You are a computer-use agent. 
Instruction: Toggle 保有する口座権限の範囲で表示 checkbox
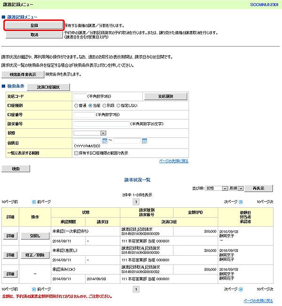click(76, 153)
